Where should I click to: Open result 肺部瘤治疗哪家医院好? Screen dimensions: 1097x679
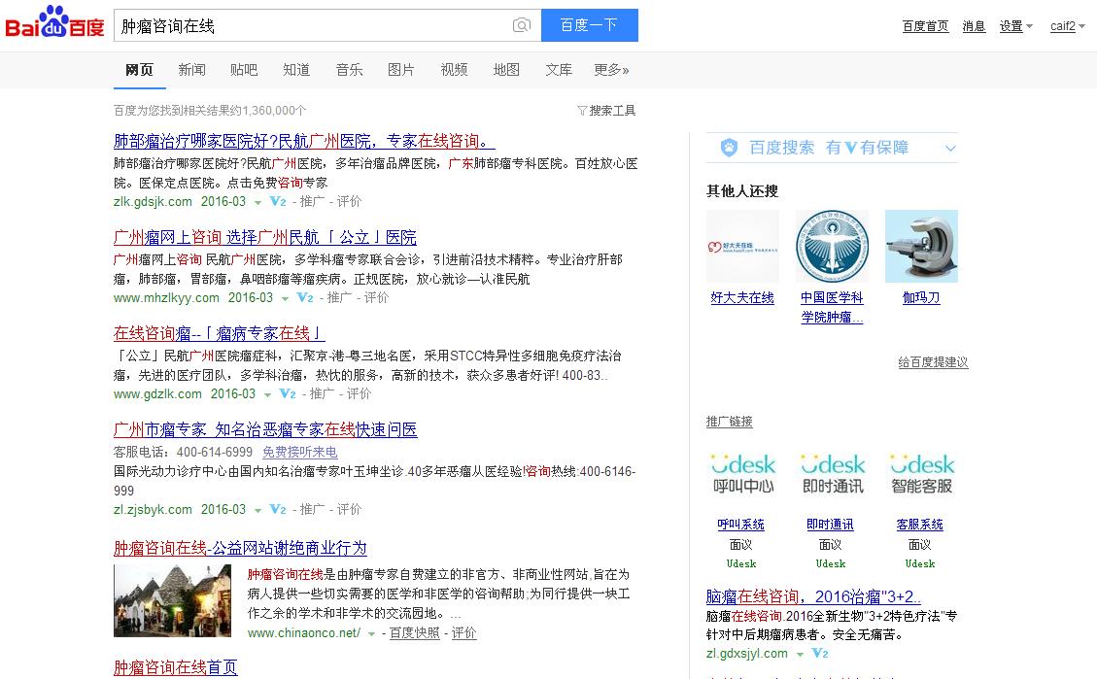304,141
